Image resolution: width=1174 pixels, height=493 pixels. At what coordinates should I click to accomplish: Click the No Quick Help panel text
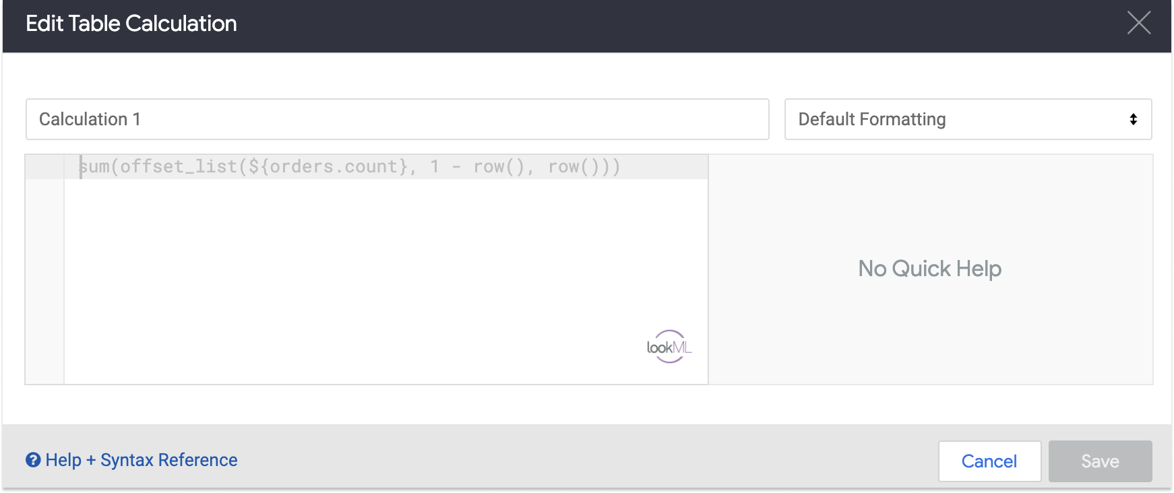point(929,269)
